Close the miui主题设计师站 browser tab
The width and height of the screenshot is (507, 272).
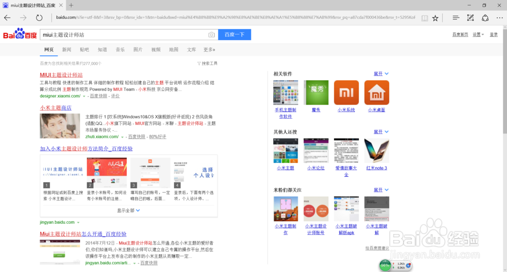61,6
